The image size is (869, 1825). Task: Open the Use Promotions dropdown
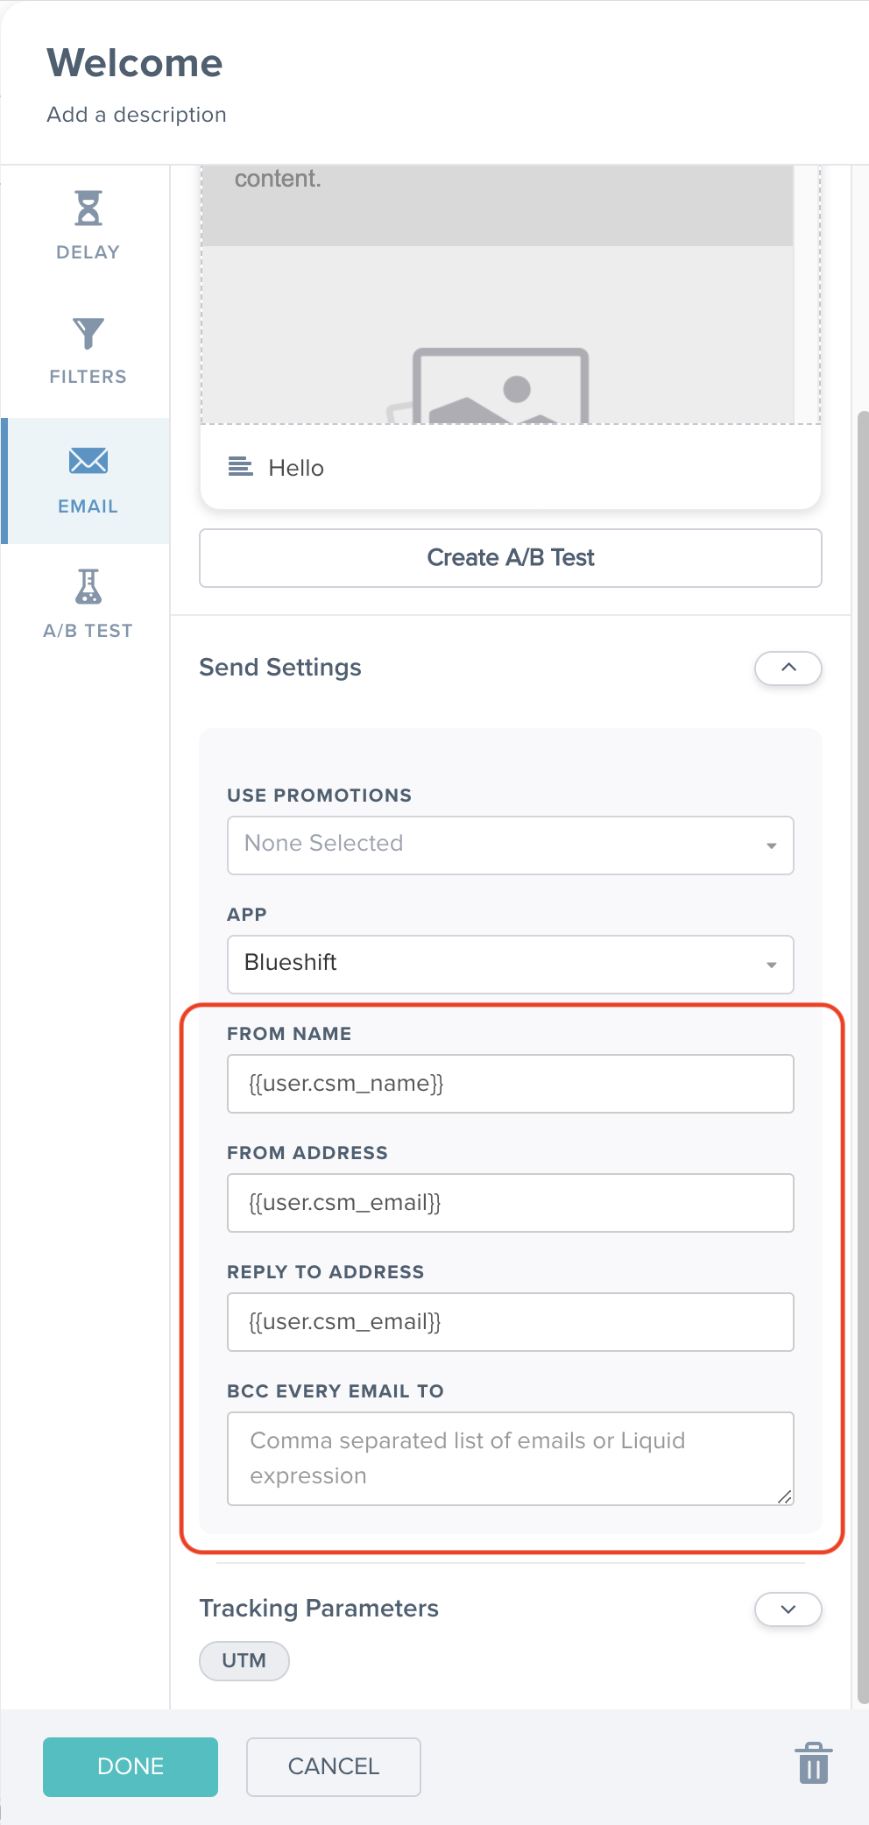tap(510, 844)
